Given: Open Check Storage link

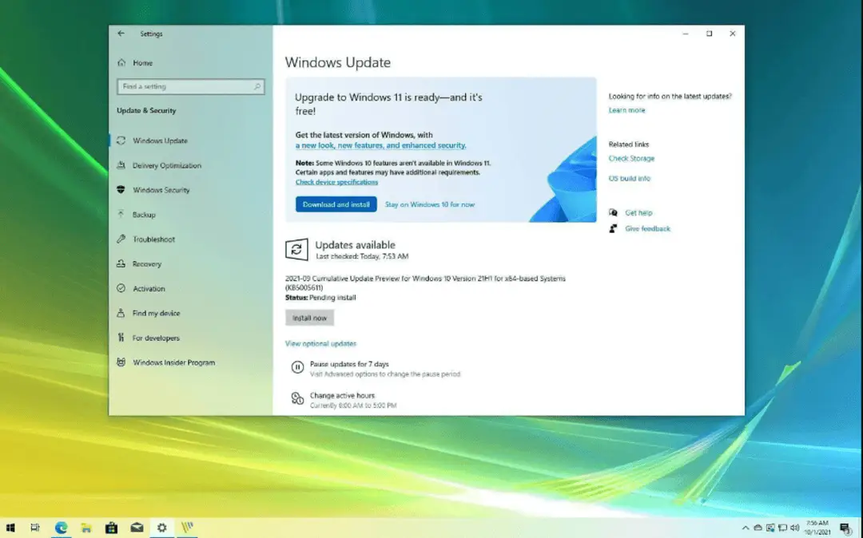Looking at the screenshot, I should click(631, 158).
